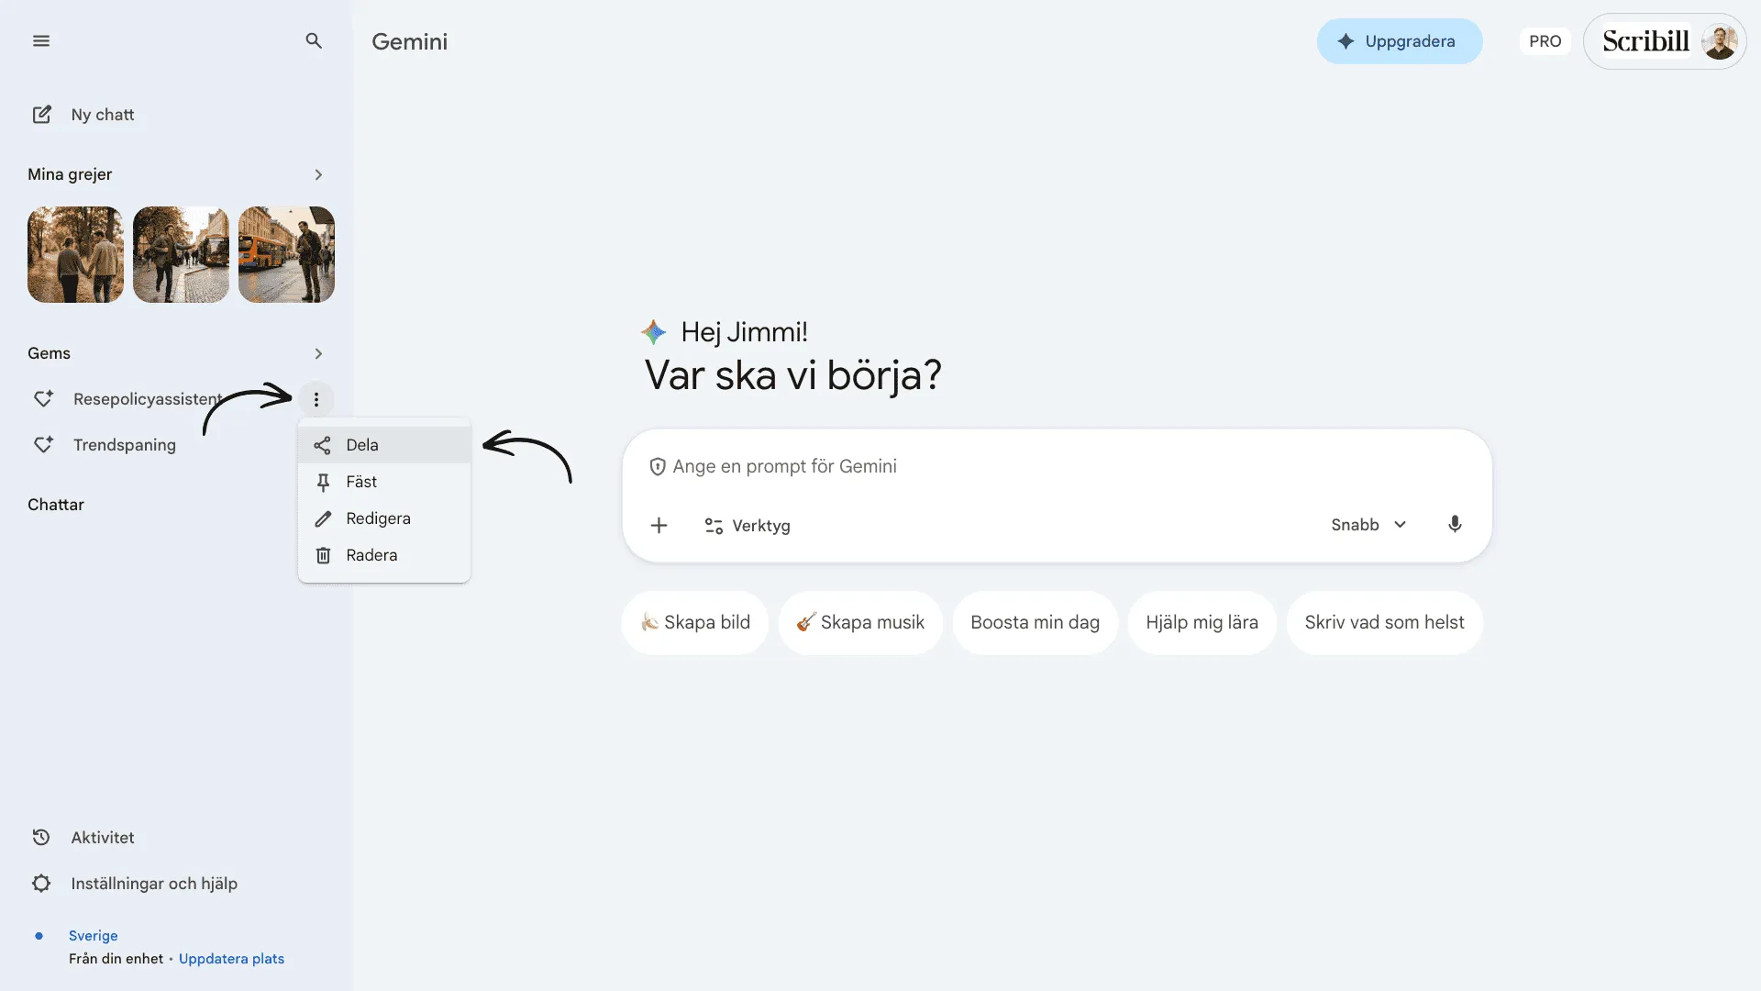Viewport: 1761px width, 991px height.
Task: Click the Uppdatera plats link
Action: 231,959
